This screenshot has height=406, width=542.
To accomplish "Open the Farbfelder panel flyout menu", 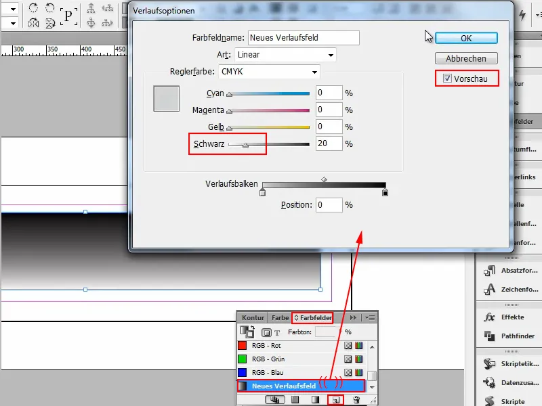I will 369,317.
